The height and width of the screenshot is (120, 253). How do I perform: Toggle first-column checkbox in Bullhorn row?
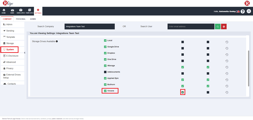(182, 86)
